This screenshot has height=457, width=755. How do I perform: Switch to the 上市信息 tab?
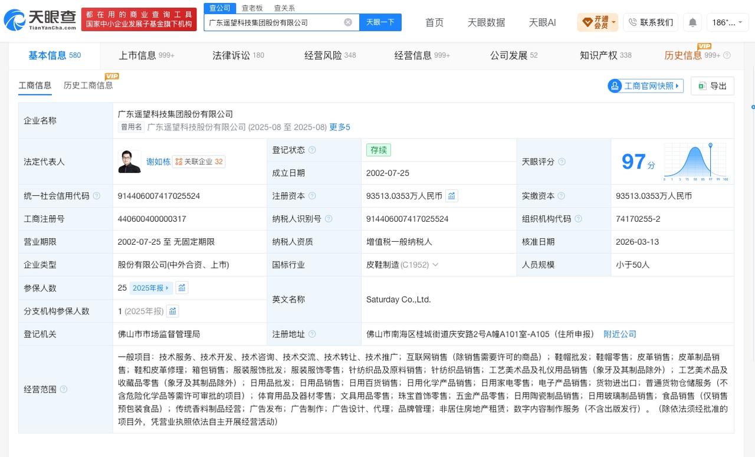click(146, 55)
